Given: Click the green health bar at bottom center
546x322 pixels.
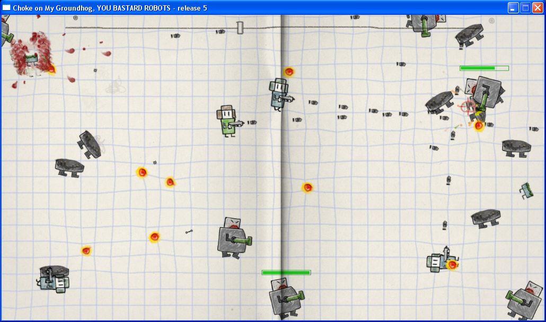Looking at the screenshot, I should coord(286,272).
